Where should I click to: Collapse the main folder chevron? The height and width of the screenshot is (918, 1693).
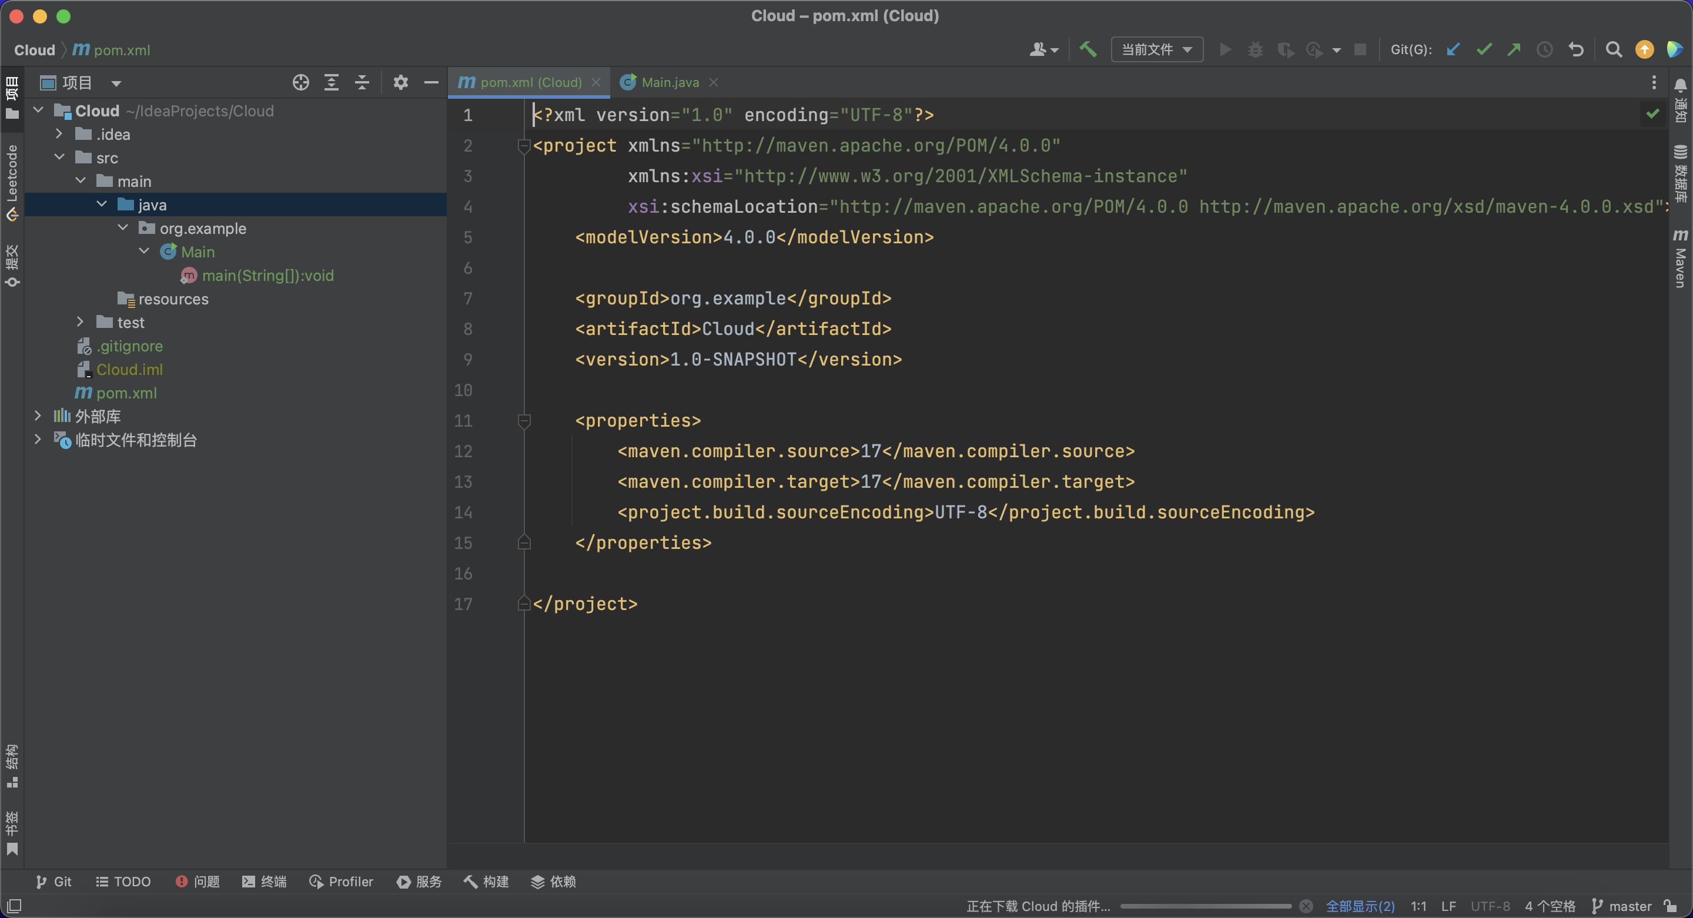click(x=80, y=180)
